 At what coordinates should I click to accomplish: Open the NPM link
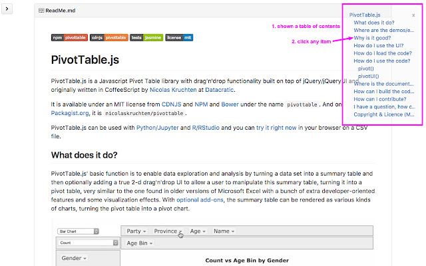pyautogui.click(x=201, y=104)
